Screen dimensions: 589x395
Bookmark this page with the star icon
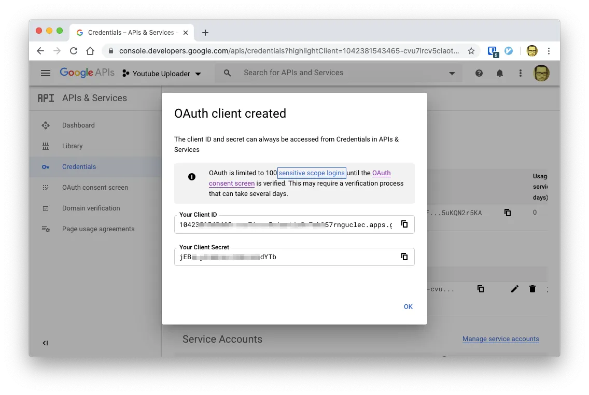point(471,51)
